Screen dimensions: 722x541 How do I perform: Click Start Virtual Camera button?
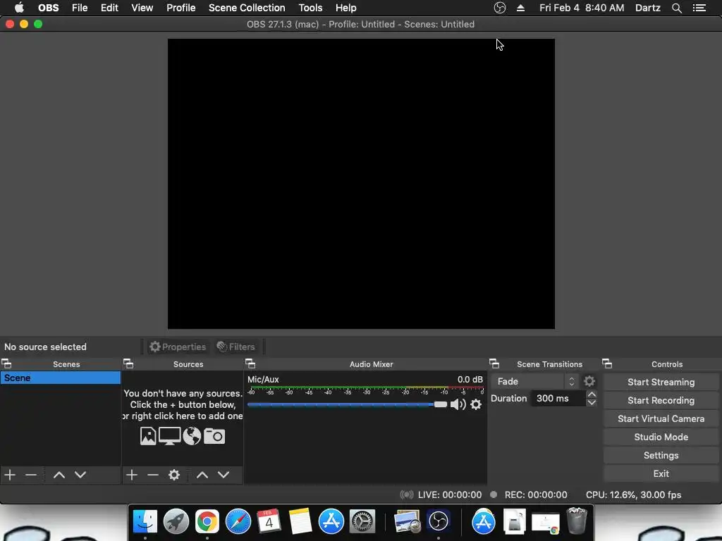coord(661,418)
